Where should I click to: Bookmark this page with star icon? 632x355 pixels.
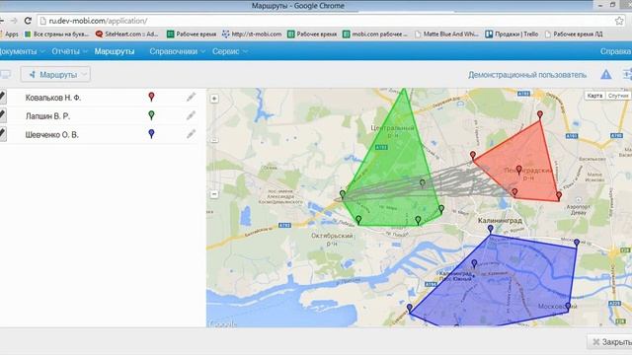[x=619, y=21]
